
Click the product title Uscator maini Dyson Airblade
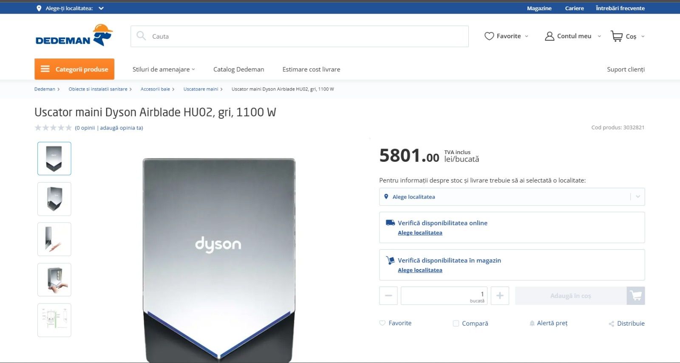(x=155, y=112)
